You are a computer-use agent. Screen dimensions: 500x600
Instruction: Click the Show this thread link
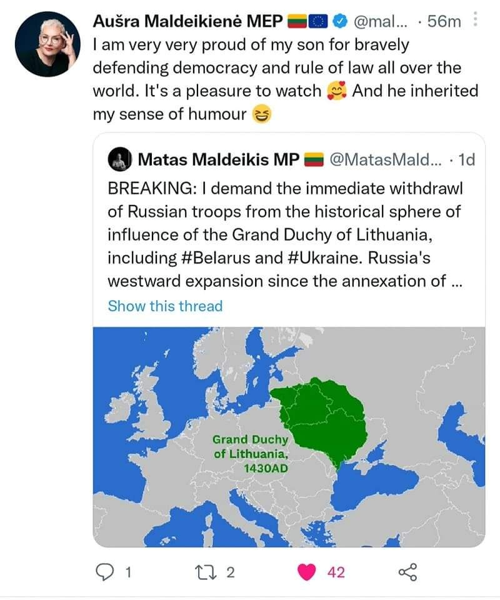[x=165, y=306]
